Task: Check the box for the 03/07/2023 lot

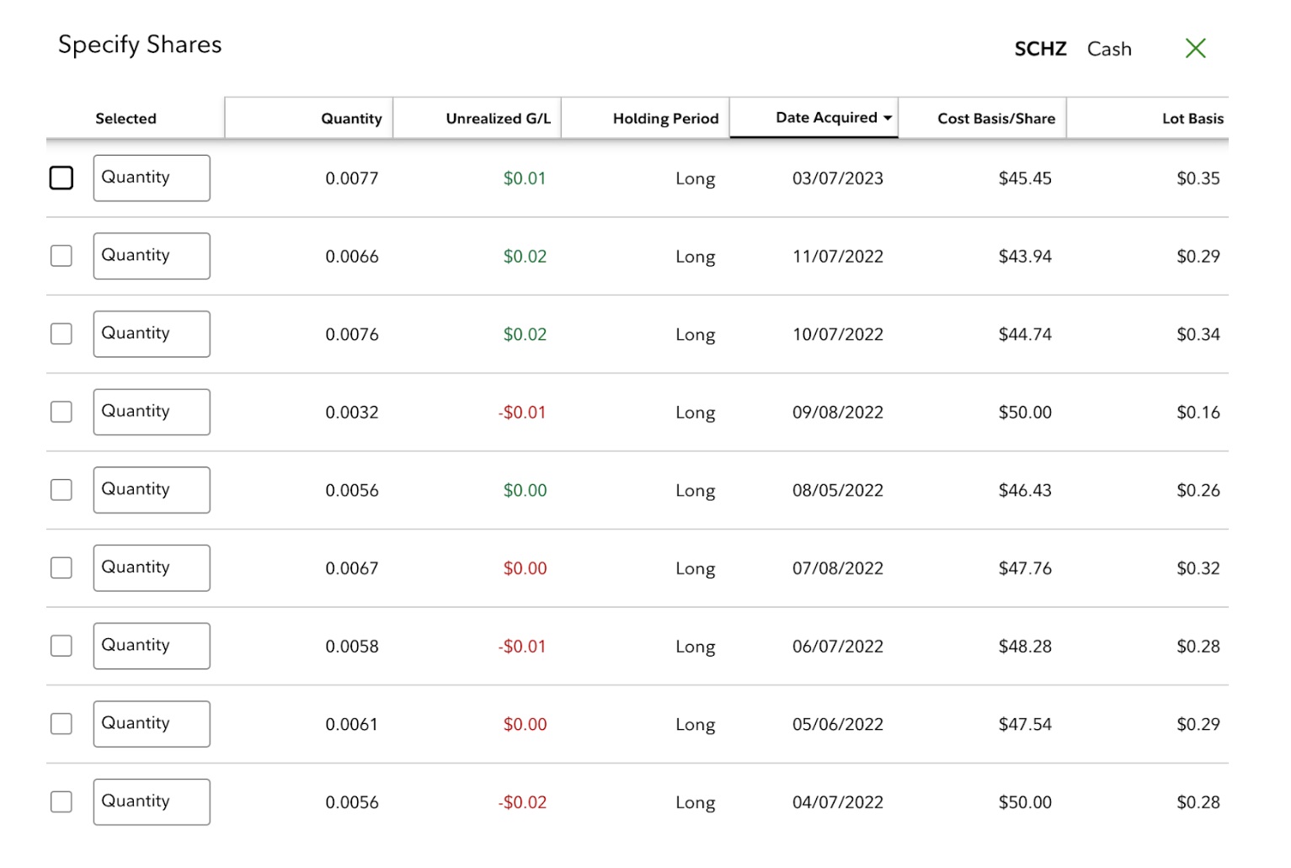Action: click(x=61, y=178)
